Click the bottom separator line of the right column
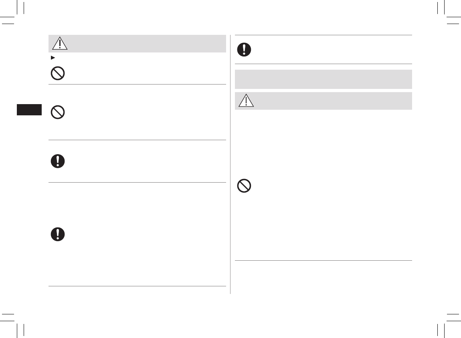The height and width of the screenshot is (338, 461). [323, 261]
